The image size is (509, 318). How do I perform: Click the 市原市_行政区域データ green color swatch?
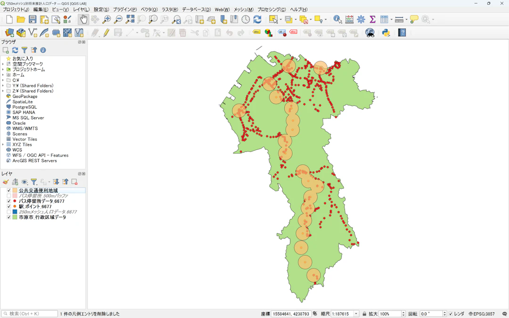pyautogui.click(x=15, y=217)
